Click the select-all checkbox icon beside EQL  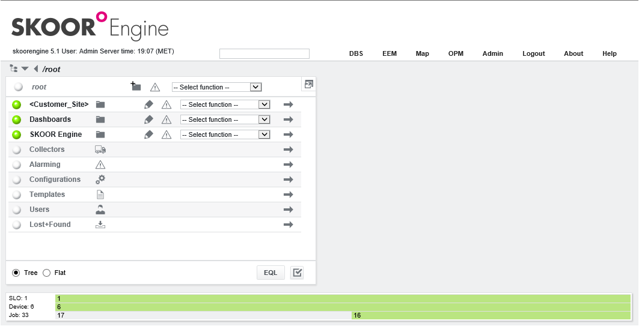click(x=297, y=273)
